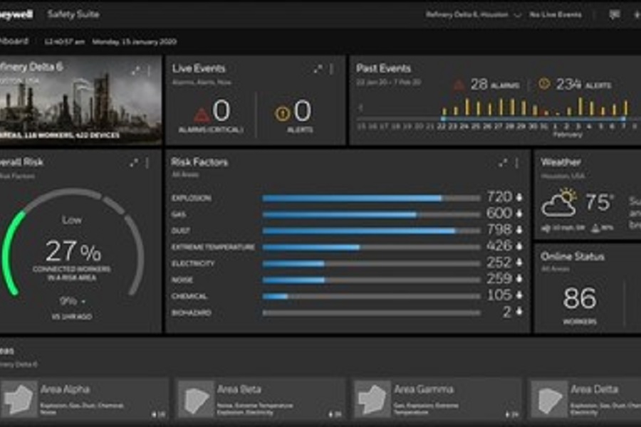The width and height of the screenshot is (641, 427).
Task: Select the Area Alpha card
Action: (x=84, y=399)
